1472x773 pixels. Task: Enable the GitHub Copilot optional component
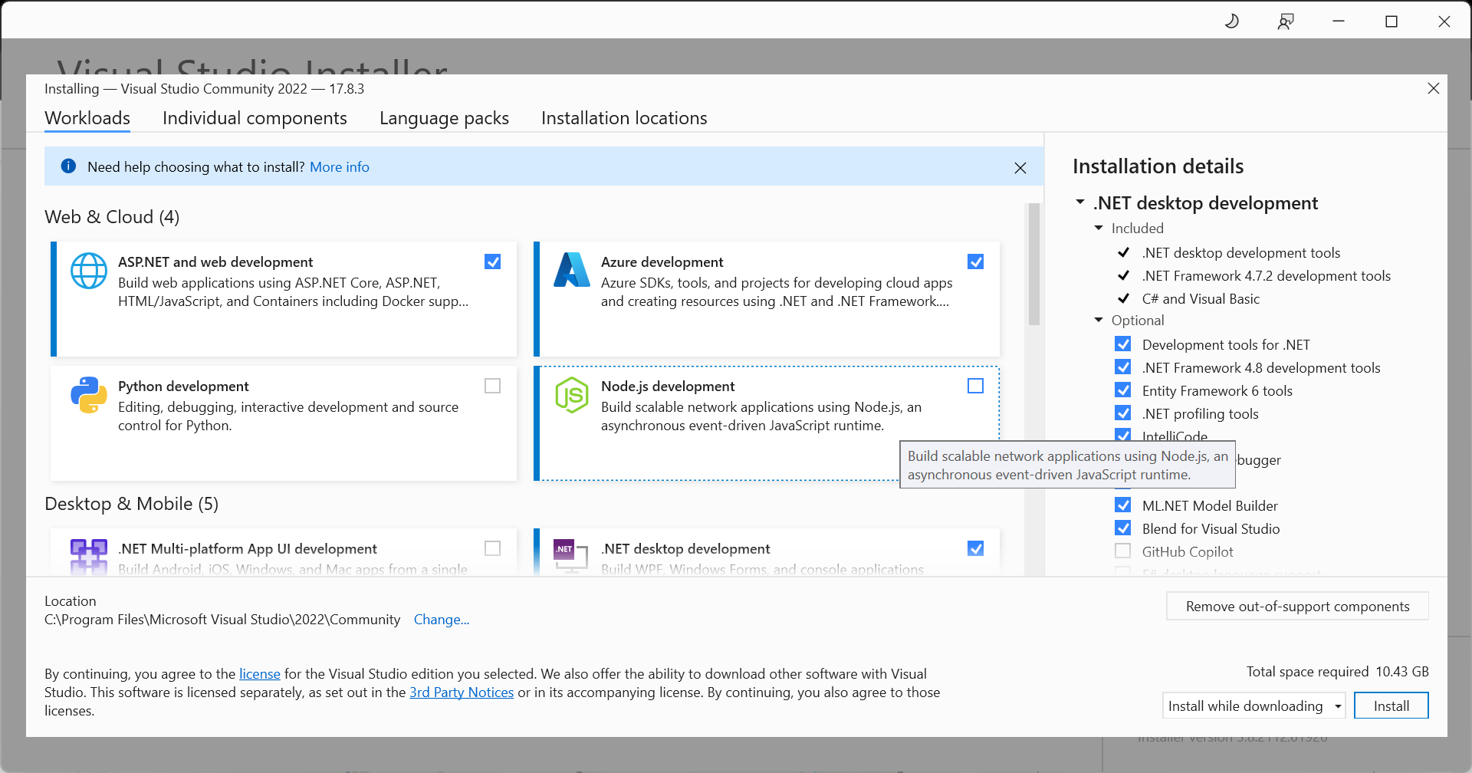1123,551
